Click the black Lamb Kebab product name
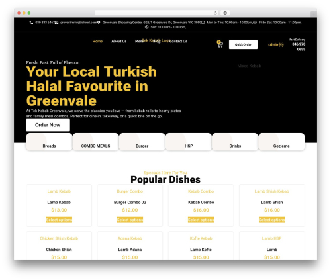331x280 pixels. pyautogui.click(x=59, y=203)
